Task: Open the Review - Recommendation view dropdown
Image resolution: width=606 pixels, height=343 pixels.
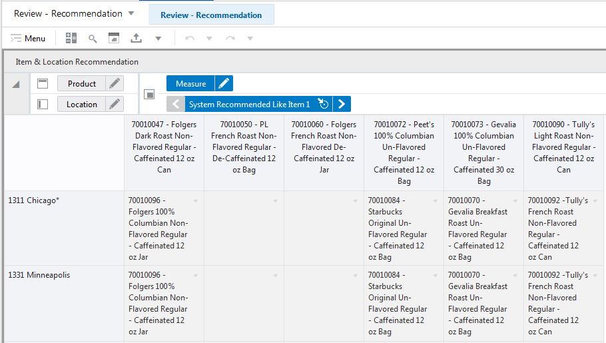Action: coord(131,13)
